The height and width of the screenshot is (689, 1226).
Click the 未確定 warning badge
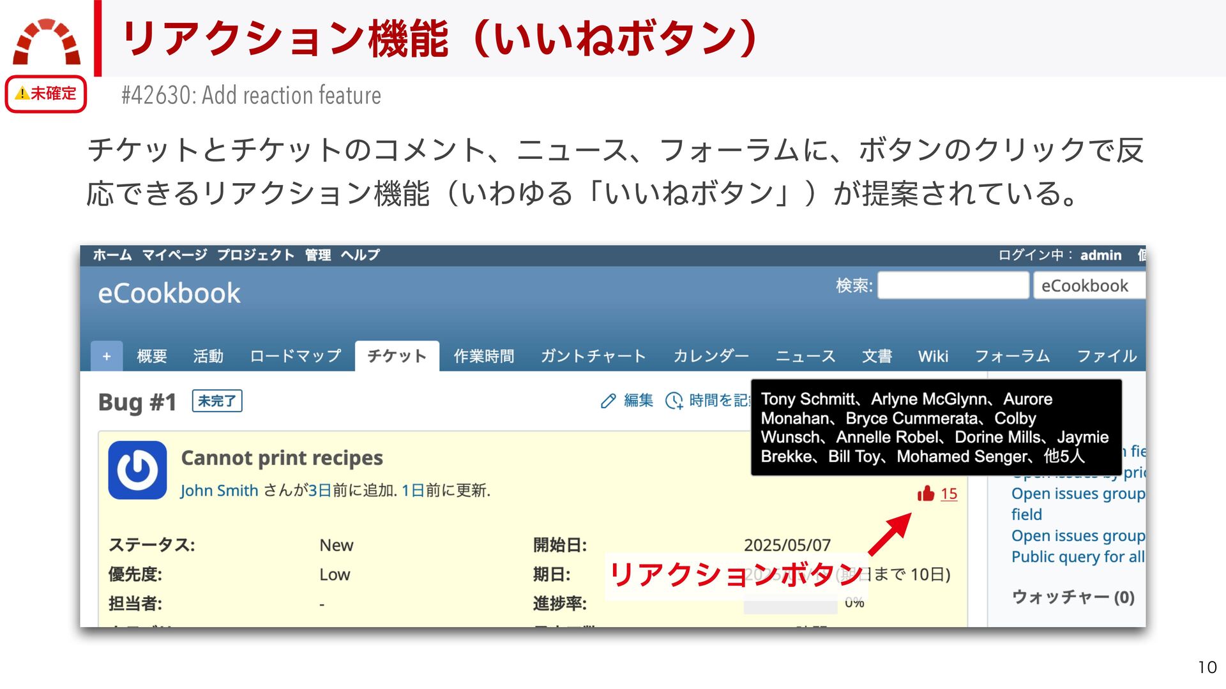point(46,94)
